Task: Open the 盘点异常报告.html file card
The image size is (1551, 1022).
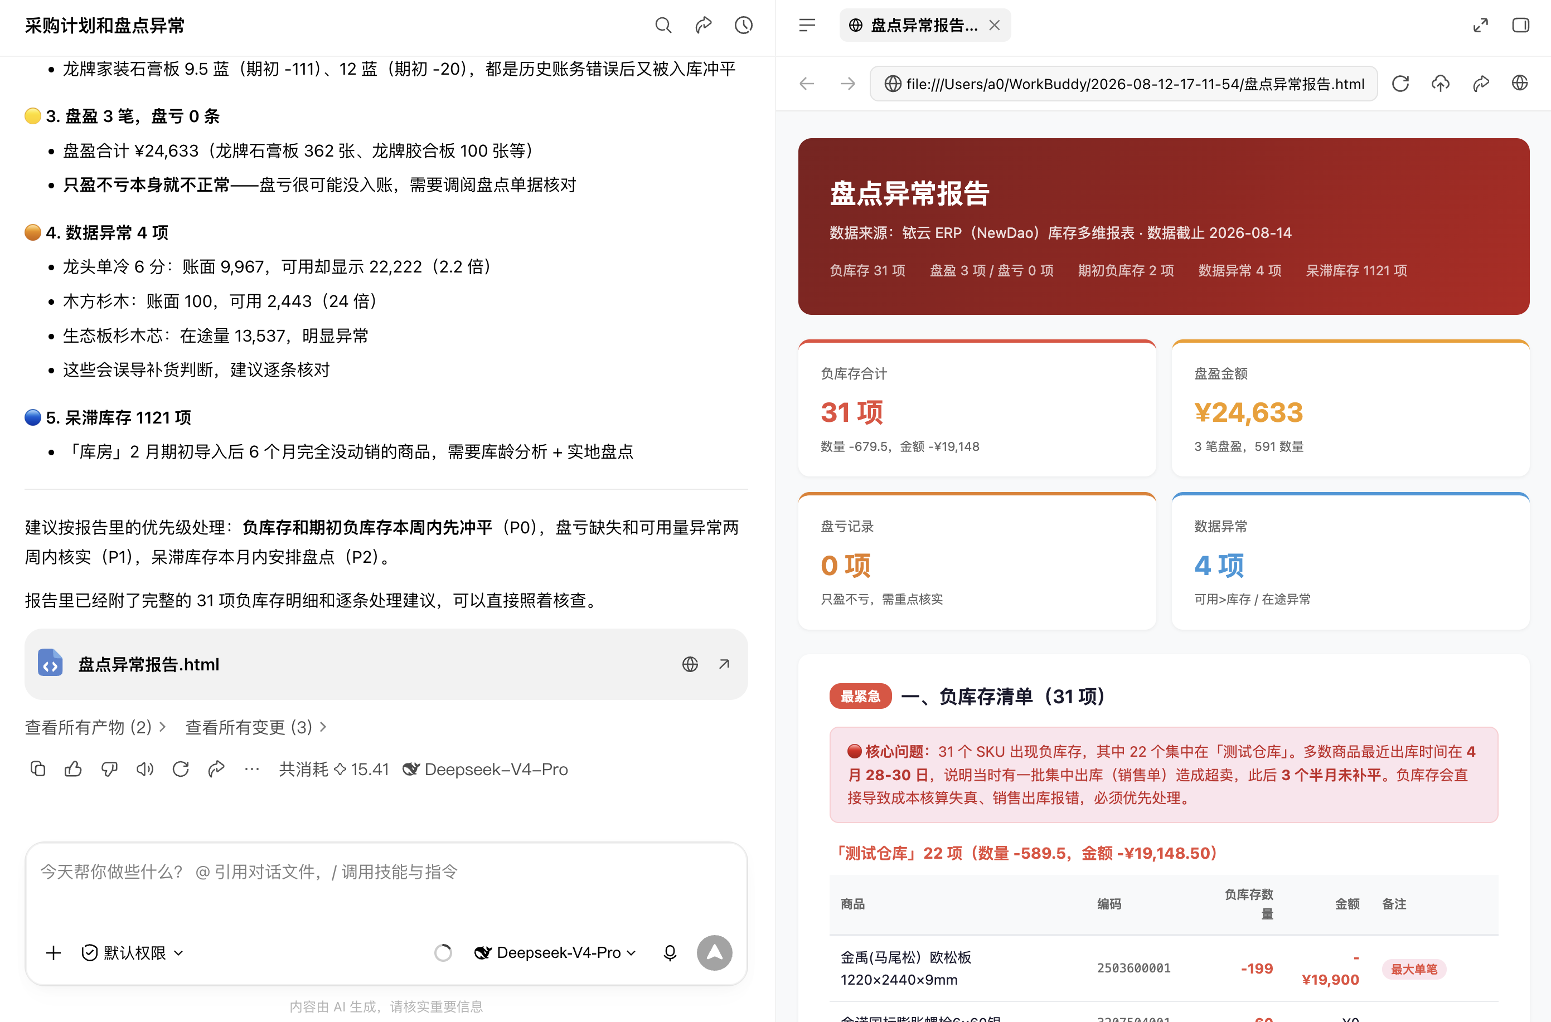Action: tap(386, 664)
